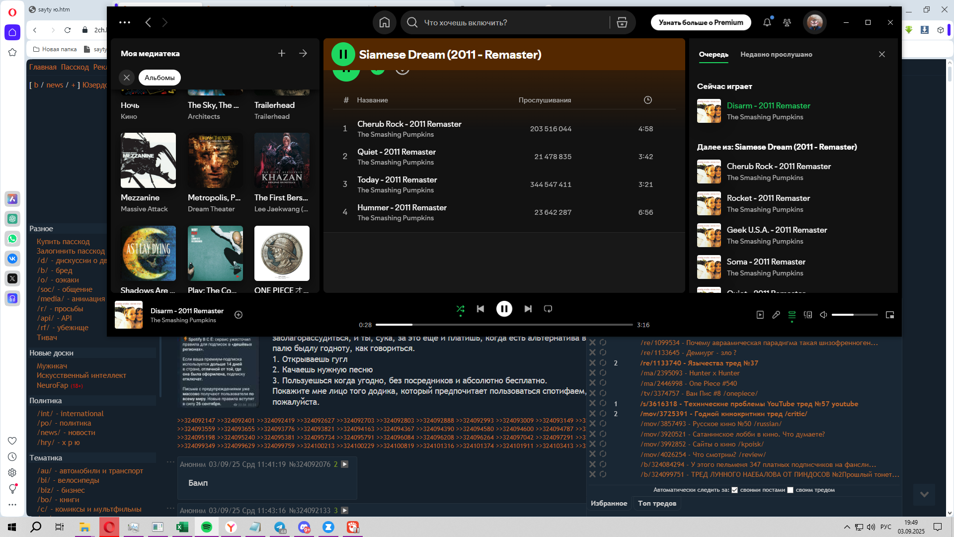Screen dimensions: 954x537
Task: Click the page scroll-down chevron button
Action: (924, 494)
